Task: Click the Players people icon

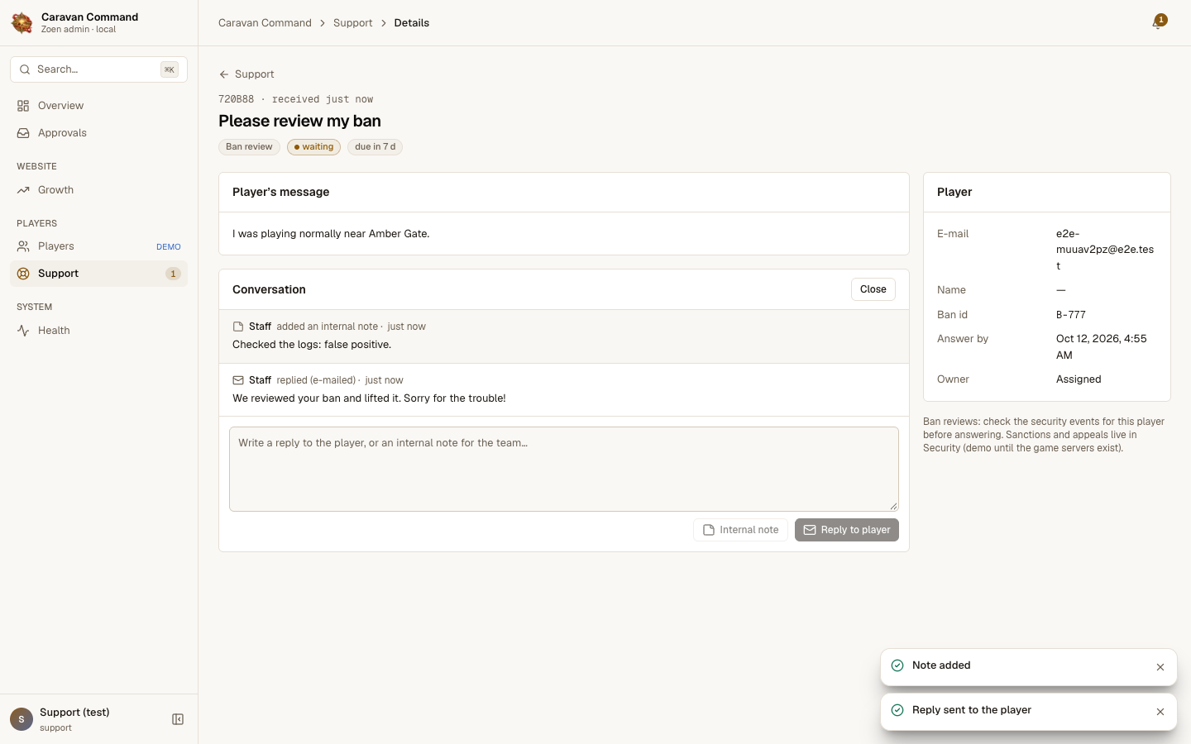Action: (x=23, y=246)
